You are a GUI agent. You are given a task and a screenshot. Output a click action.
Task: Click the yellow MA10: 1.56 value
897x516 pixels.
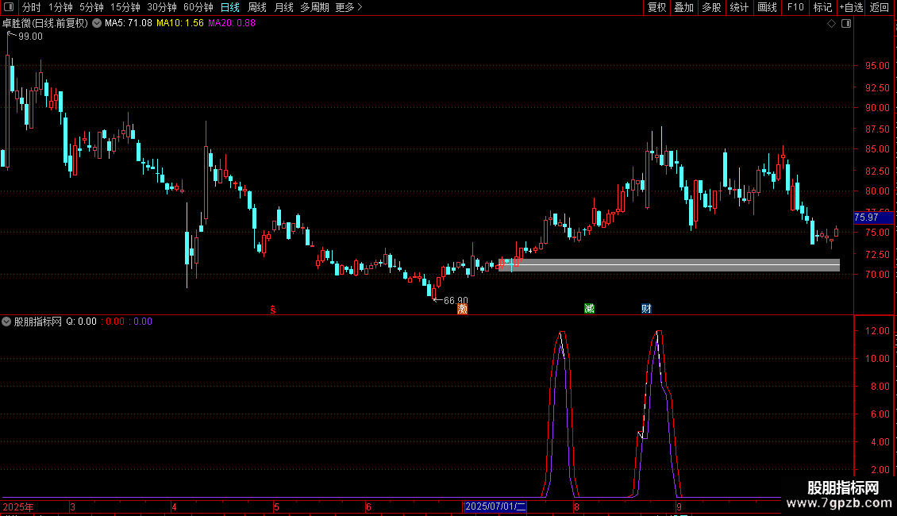pyautogui.click(x=179, y=23)
